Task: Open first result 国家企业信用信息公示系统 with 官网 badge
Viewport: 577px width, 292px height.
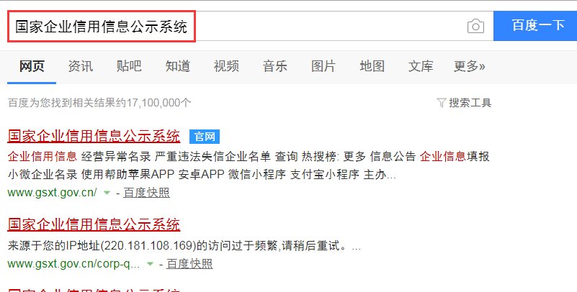Action: 94,136
